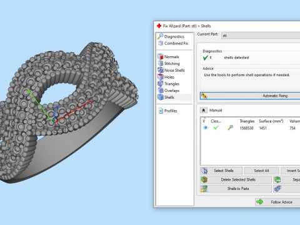
Task: Click the Separate shells button
Action: [x=287, y=179]
